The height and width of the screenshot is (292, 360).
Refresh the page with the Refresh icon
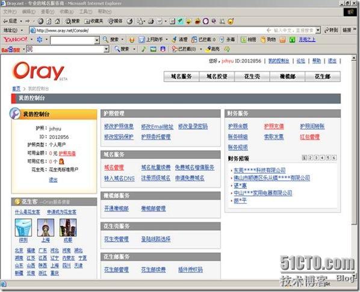[x=49, y=21]
